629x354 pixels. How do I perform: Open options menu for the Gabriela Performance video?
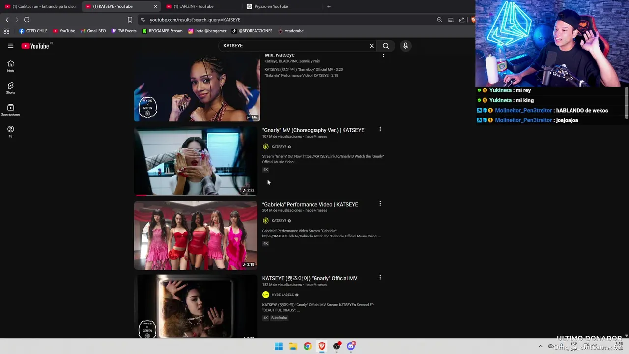pos(380,203)
